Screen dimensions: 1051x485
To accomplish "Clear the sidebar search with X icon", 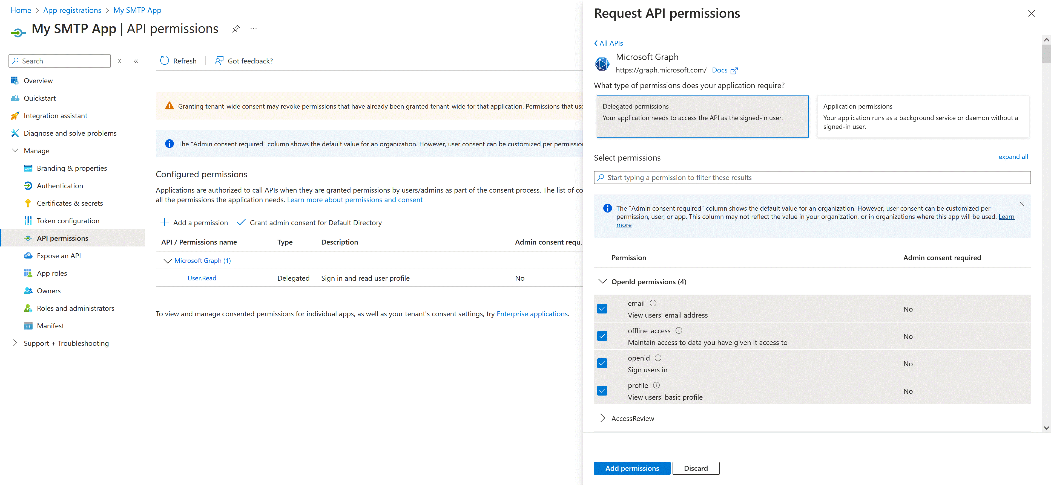I will pos(120,61).
